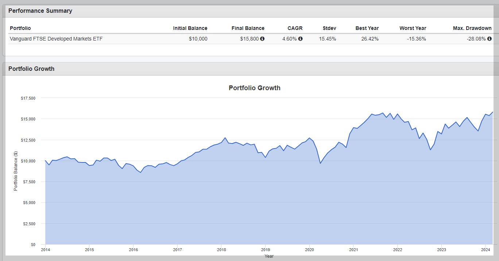
Task: Click the 4.60% CAGR value
Action: tap(289, 39)
